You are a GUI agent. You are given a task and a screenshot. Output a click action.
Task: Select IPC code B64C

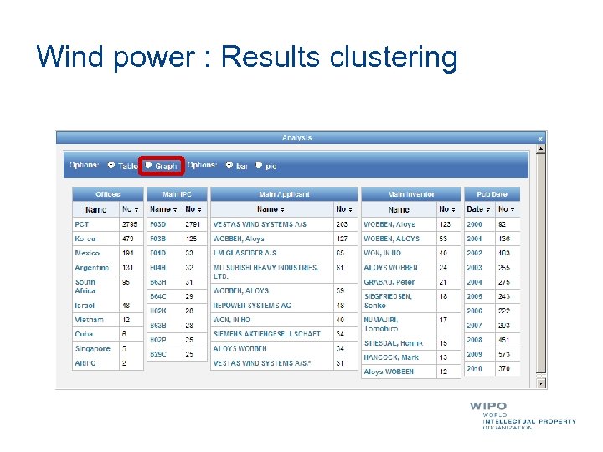[158, 296]
